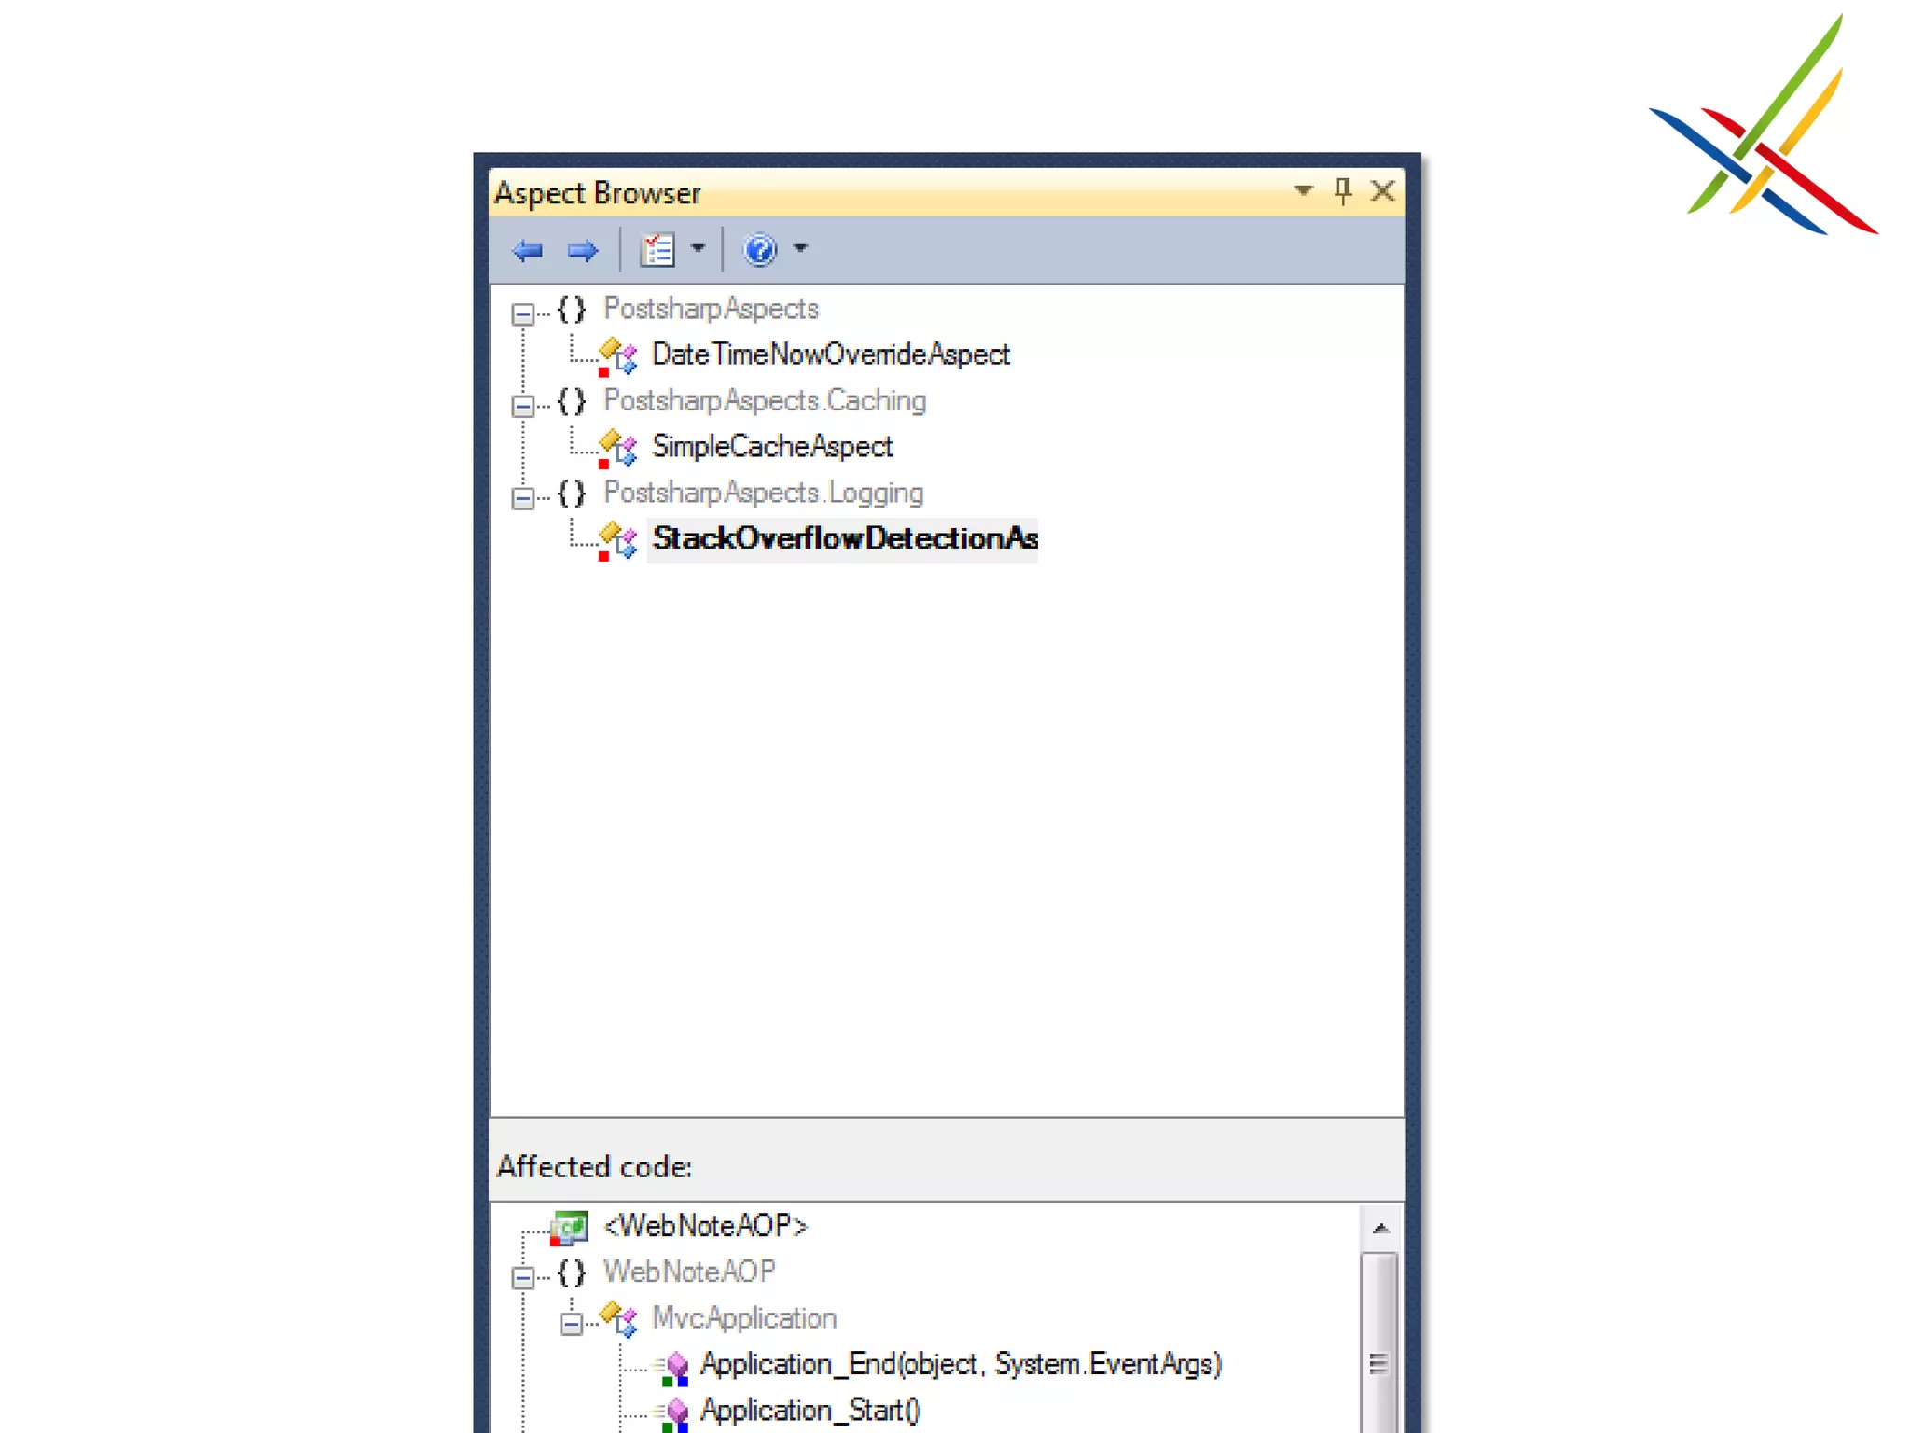Screen dimensions: 1910x1433
Task: Pin the Aspect Browser panel
Action: (x=1343, y=191)
